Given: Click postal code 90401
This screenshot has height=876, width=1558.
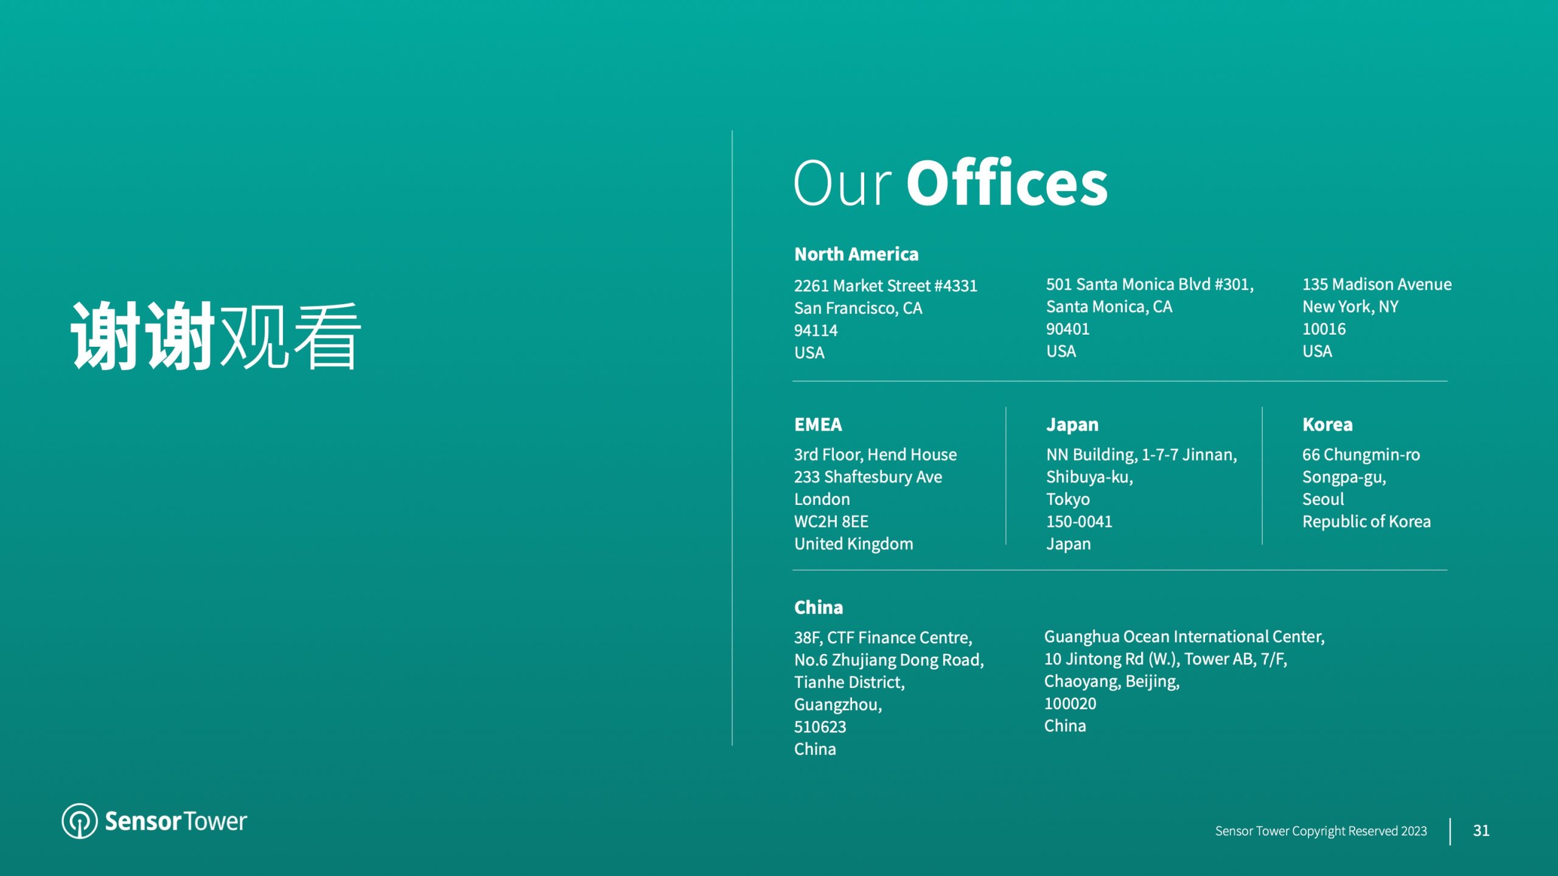Looking at the screenshot, I should pyautogui.click(x=1067, y=329).
